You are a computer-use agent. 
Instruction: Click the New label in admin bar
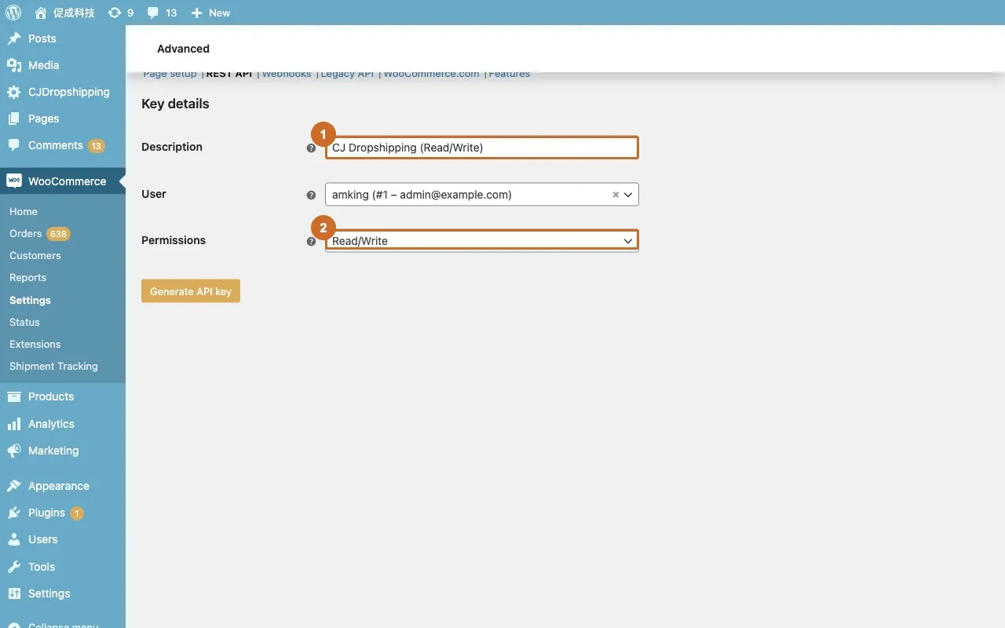click(220, 13)
